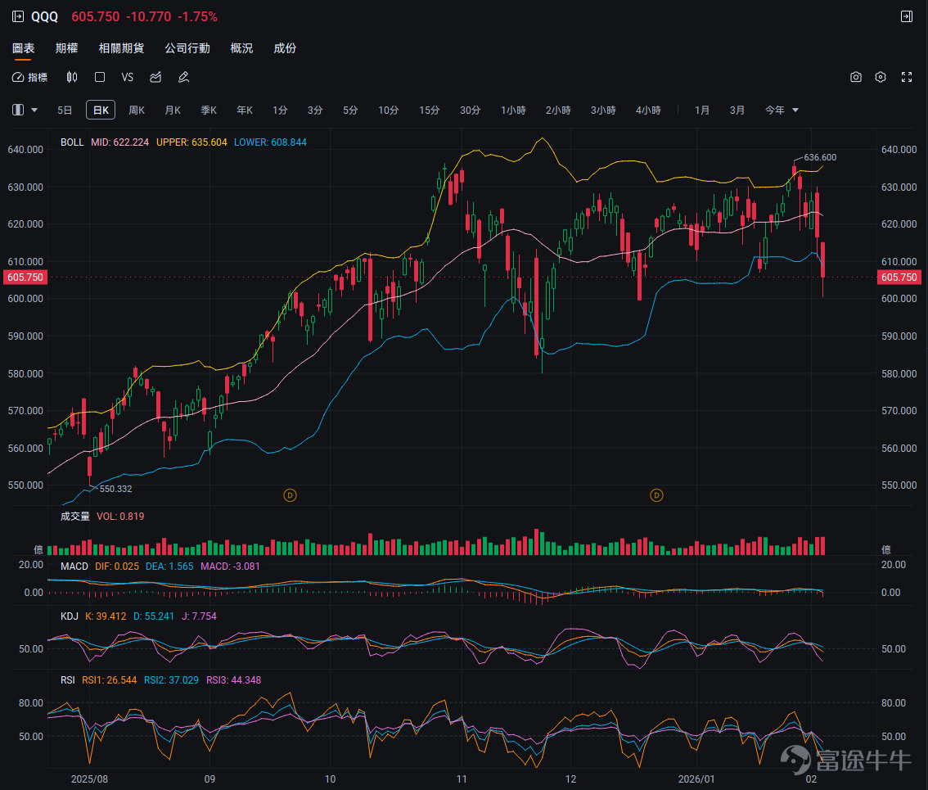
Task: Click the RSI1: 26.544 value
Action: (110, 680)
